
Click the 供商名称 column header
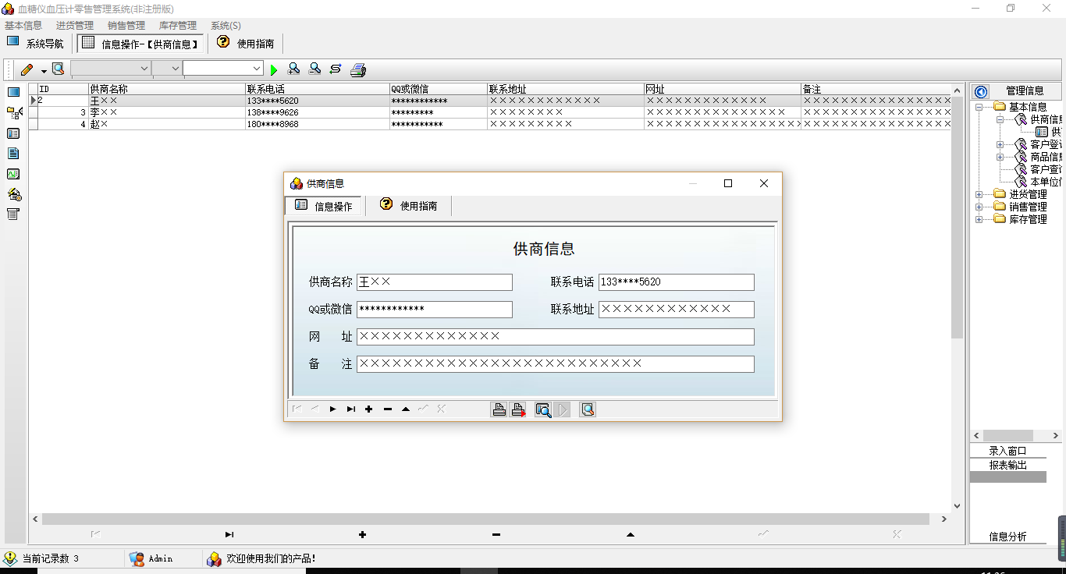[x=167, y=90]
